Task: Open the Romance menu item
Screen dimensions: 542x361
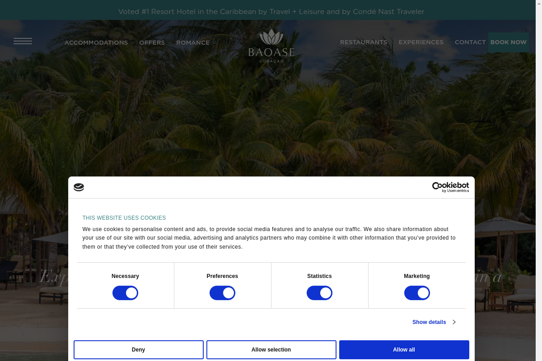Action: [193, 42]
